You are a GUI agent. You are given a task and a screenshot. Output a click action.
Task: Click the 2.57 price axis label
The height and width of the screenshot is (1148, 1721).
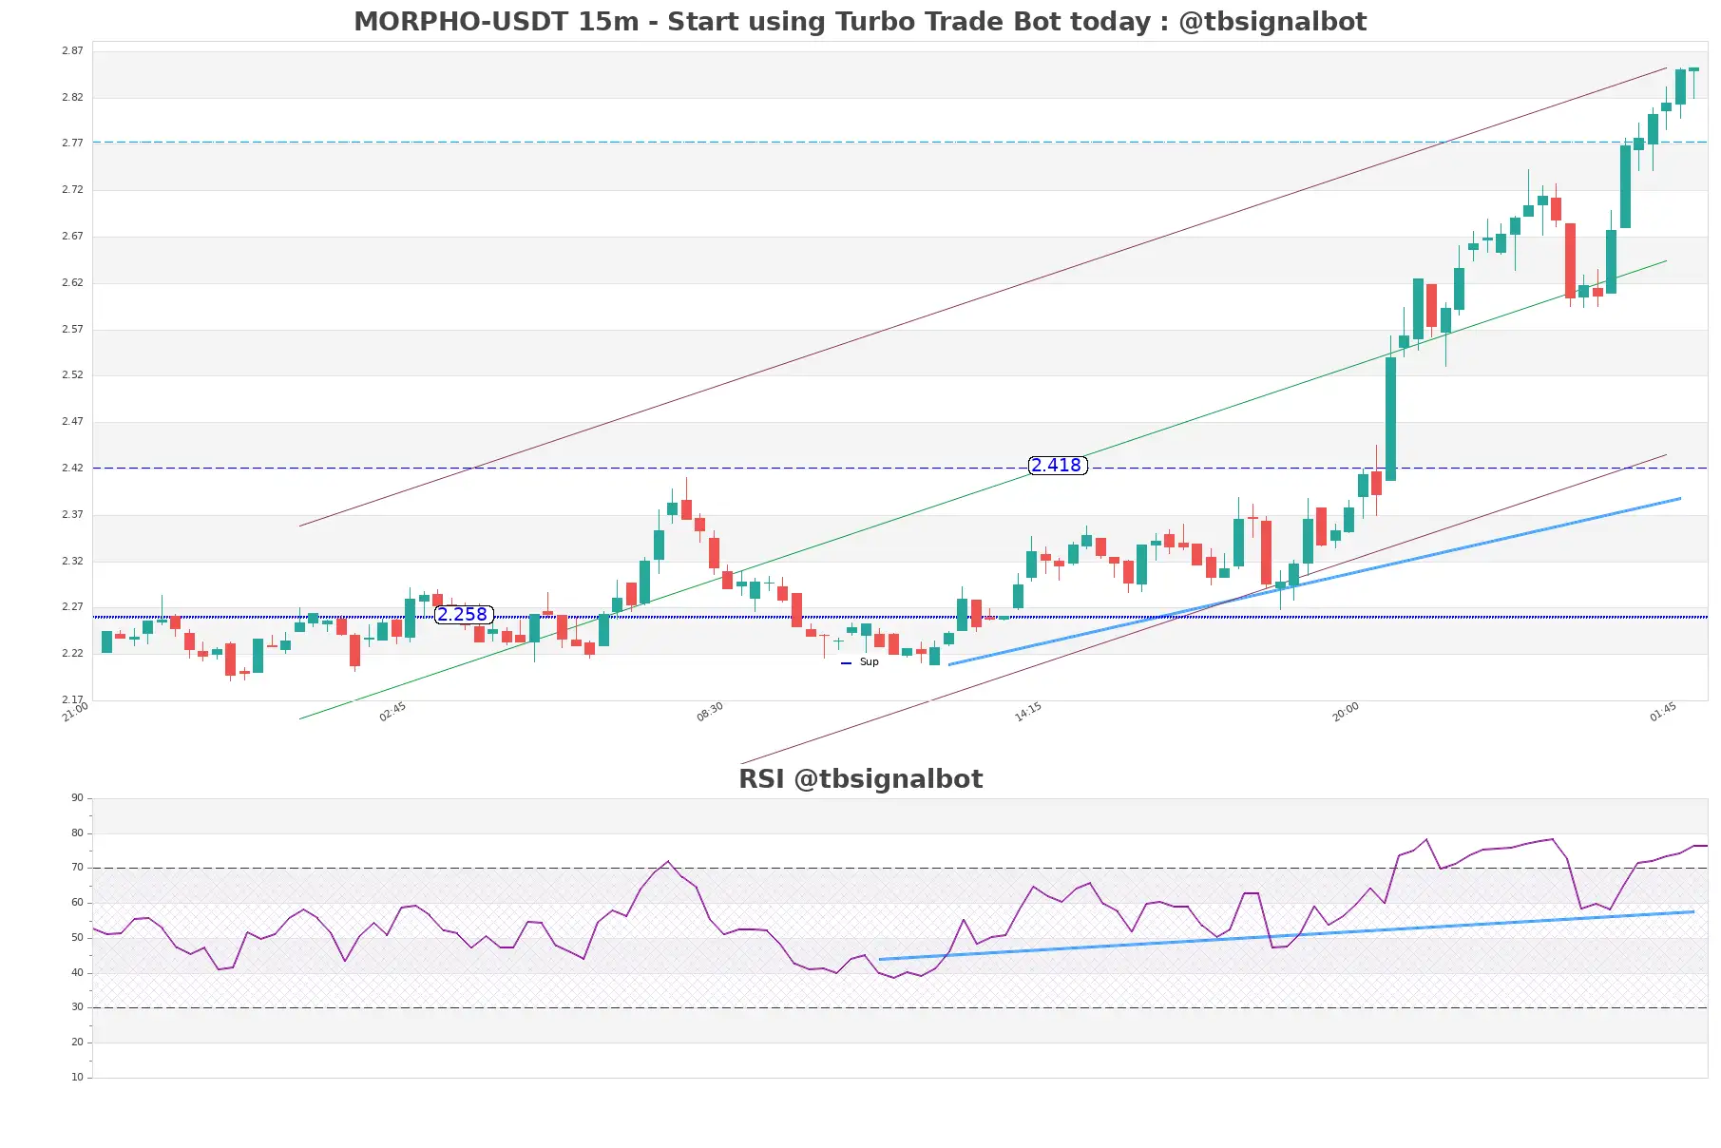click(x=72, y=329)
